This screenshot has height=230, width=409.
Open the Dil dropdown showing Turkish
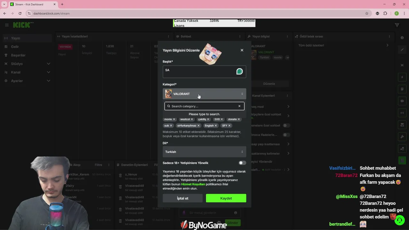(x=204, y=152)
